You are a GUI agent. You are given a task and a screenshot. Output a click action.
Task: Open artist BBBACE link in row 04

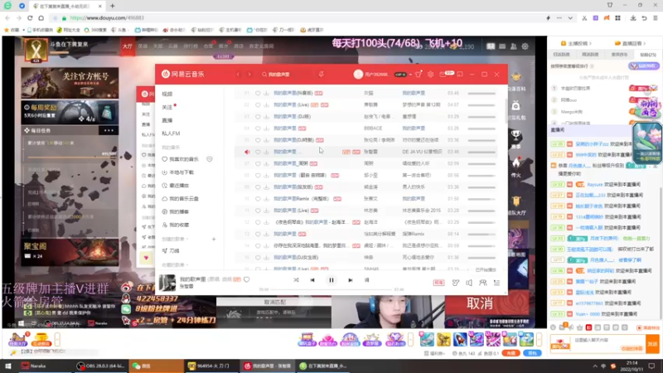pos(373,128)
